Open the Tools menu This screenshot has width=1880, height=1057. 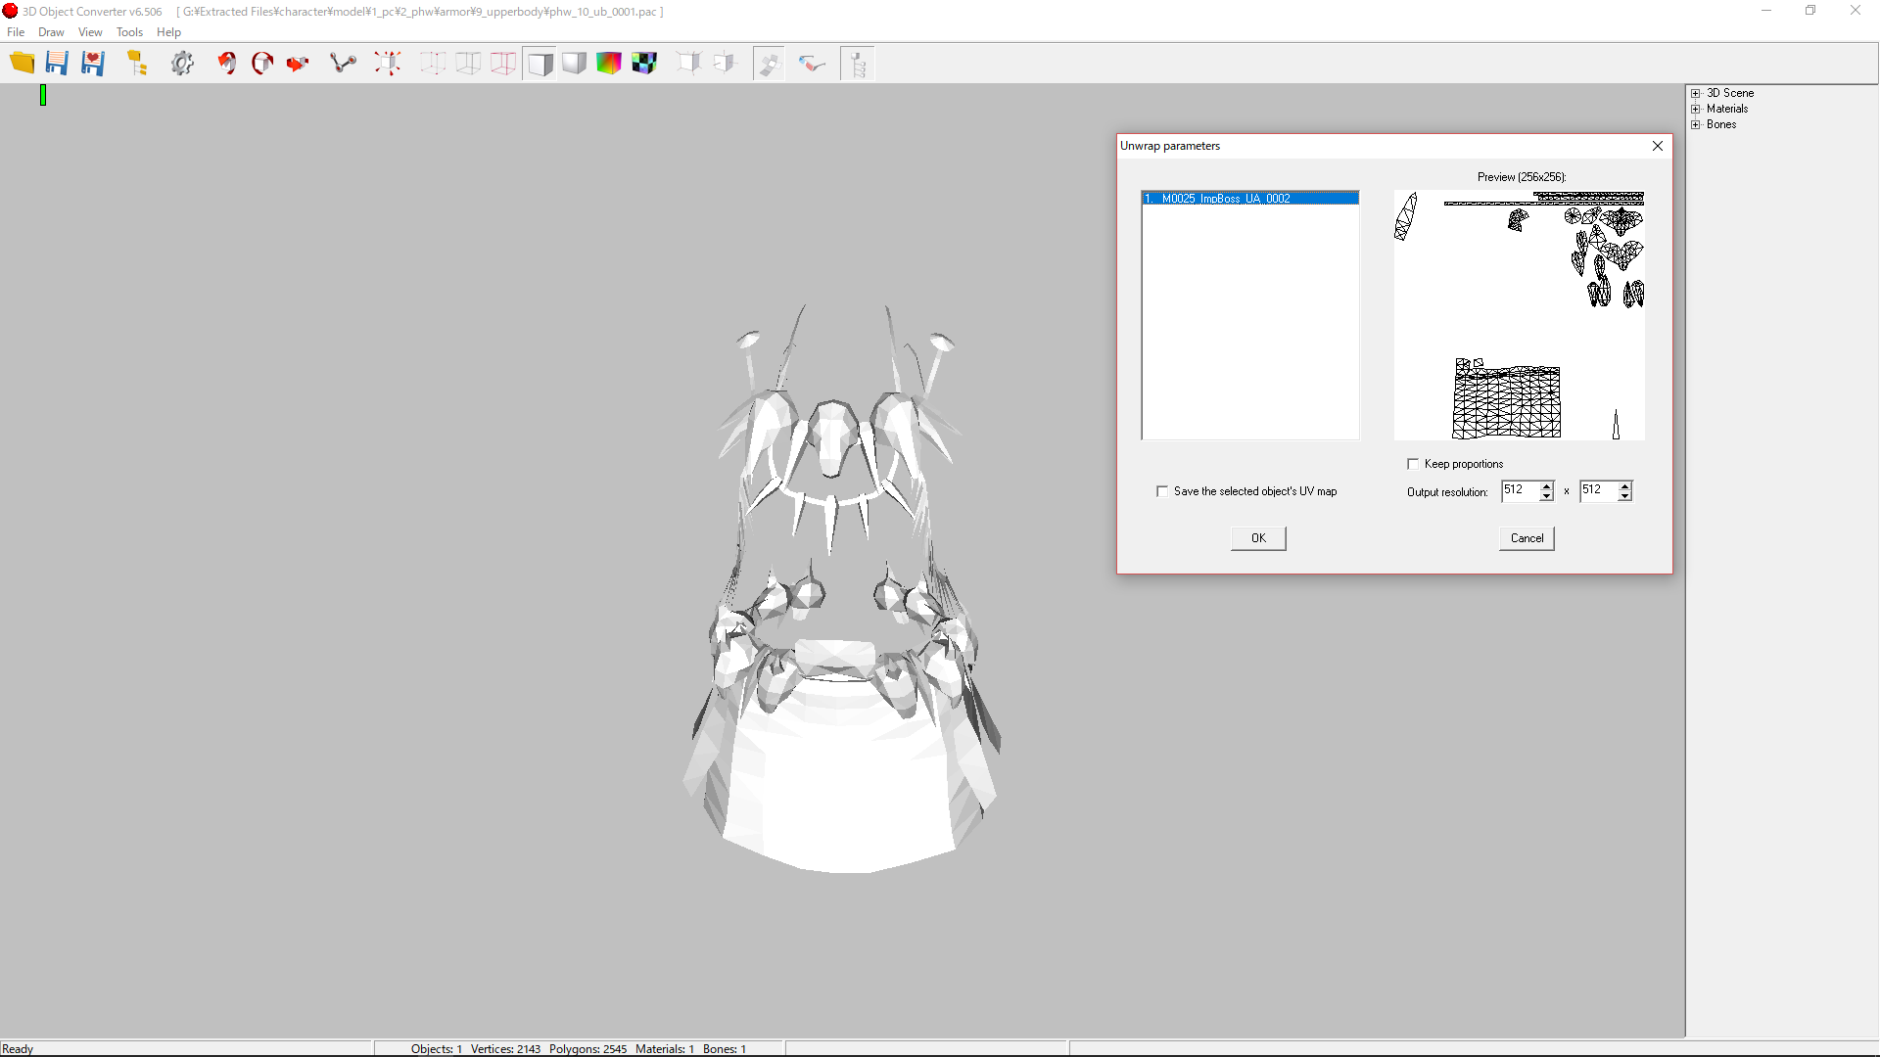coord(129,32)
